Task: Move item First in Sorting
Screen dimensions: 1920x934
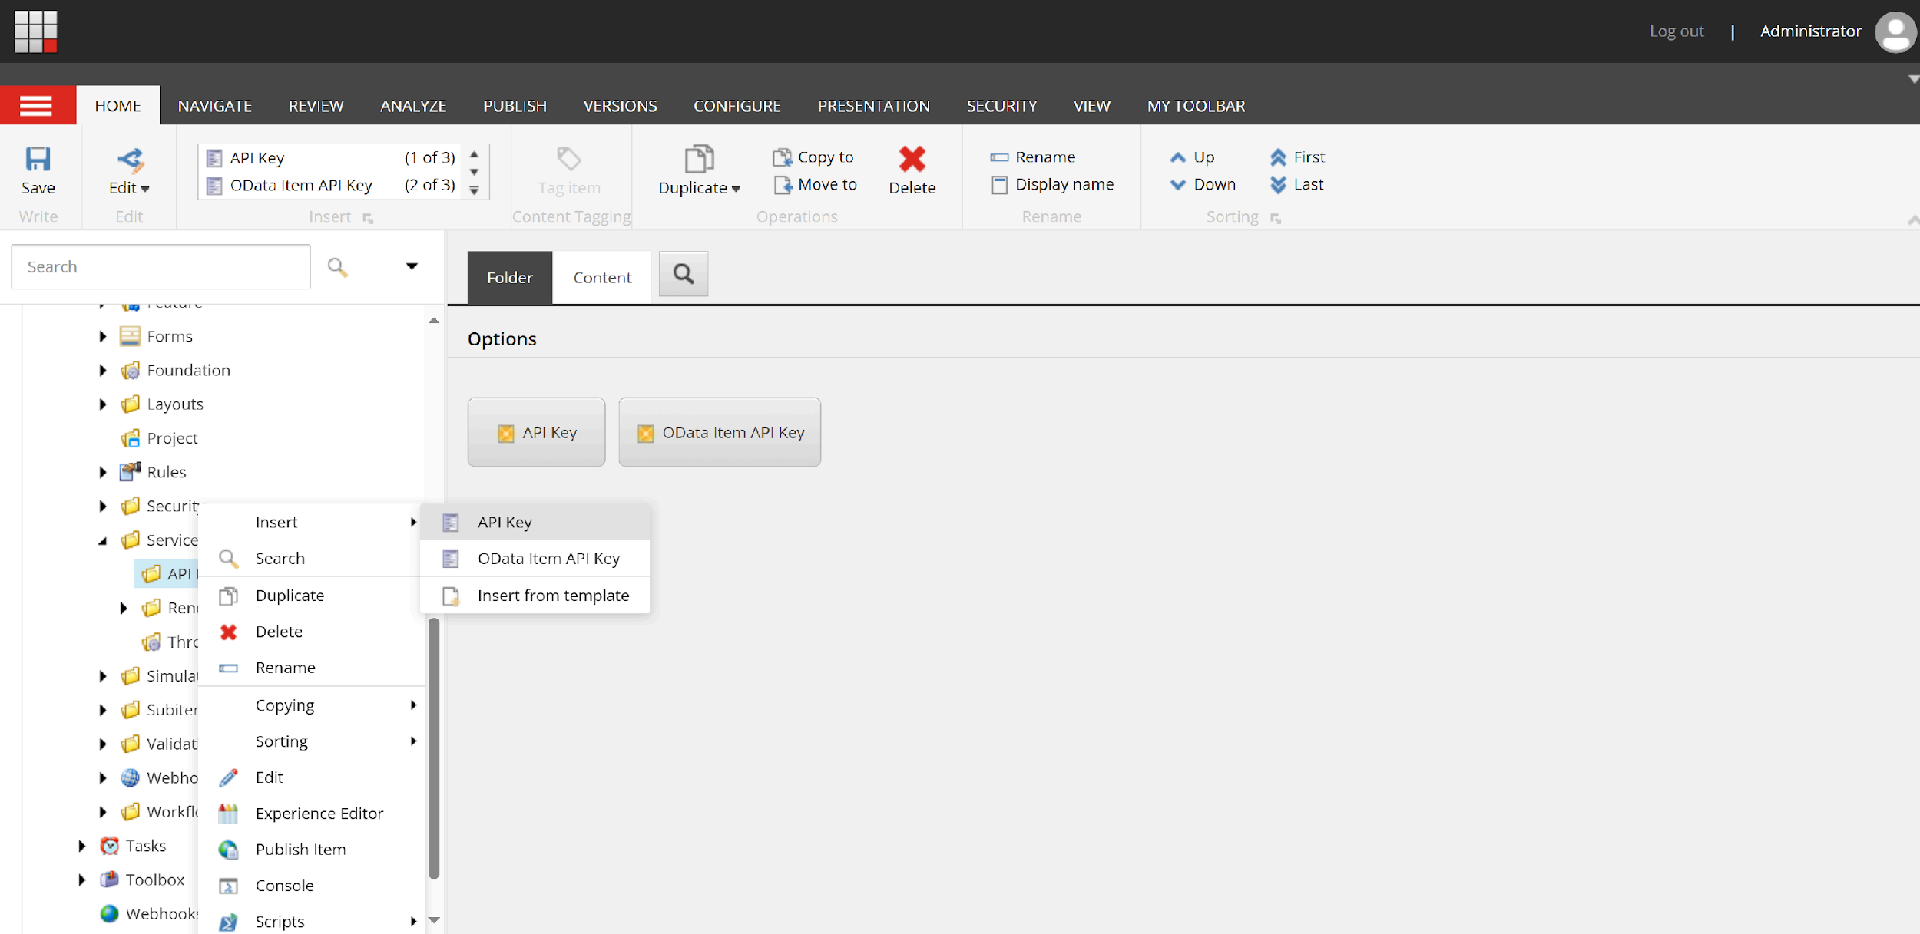Action: [1297, 157]
